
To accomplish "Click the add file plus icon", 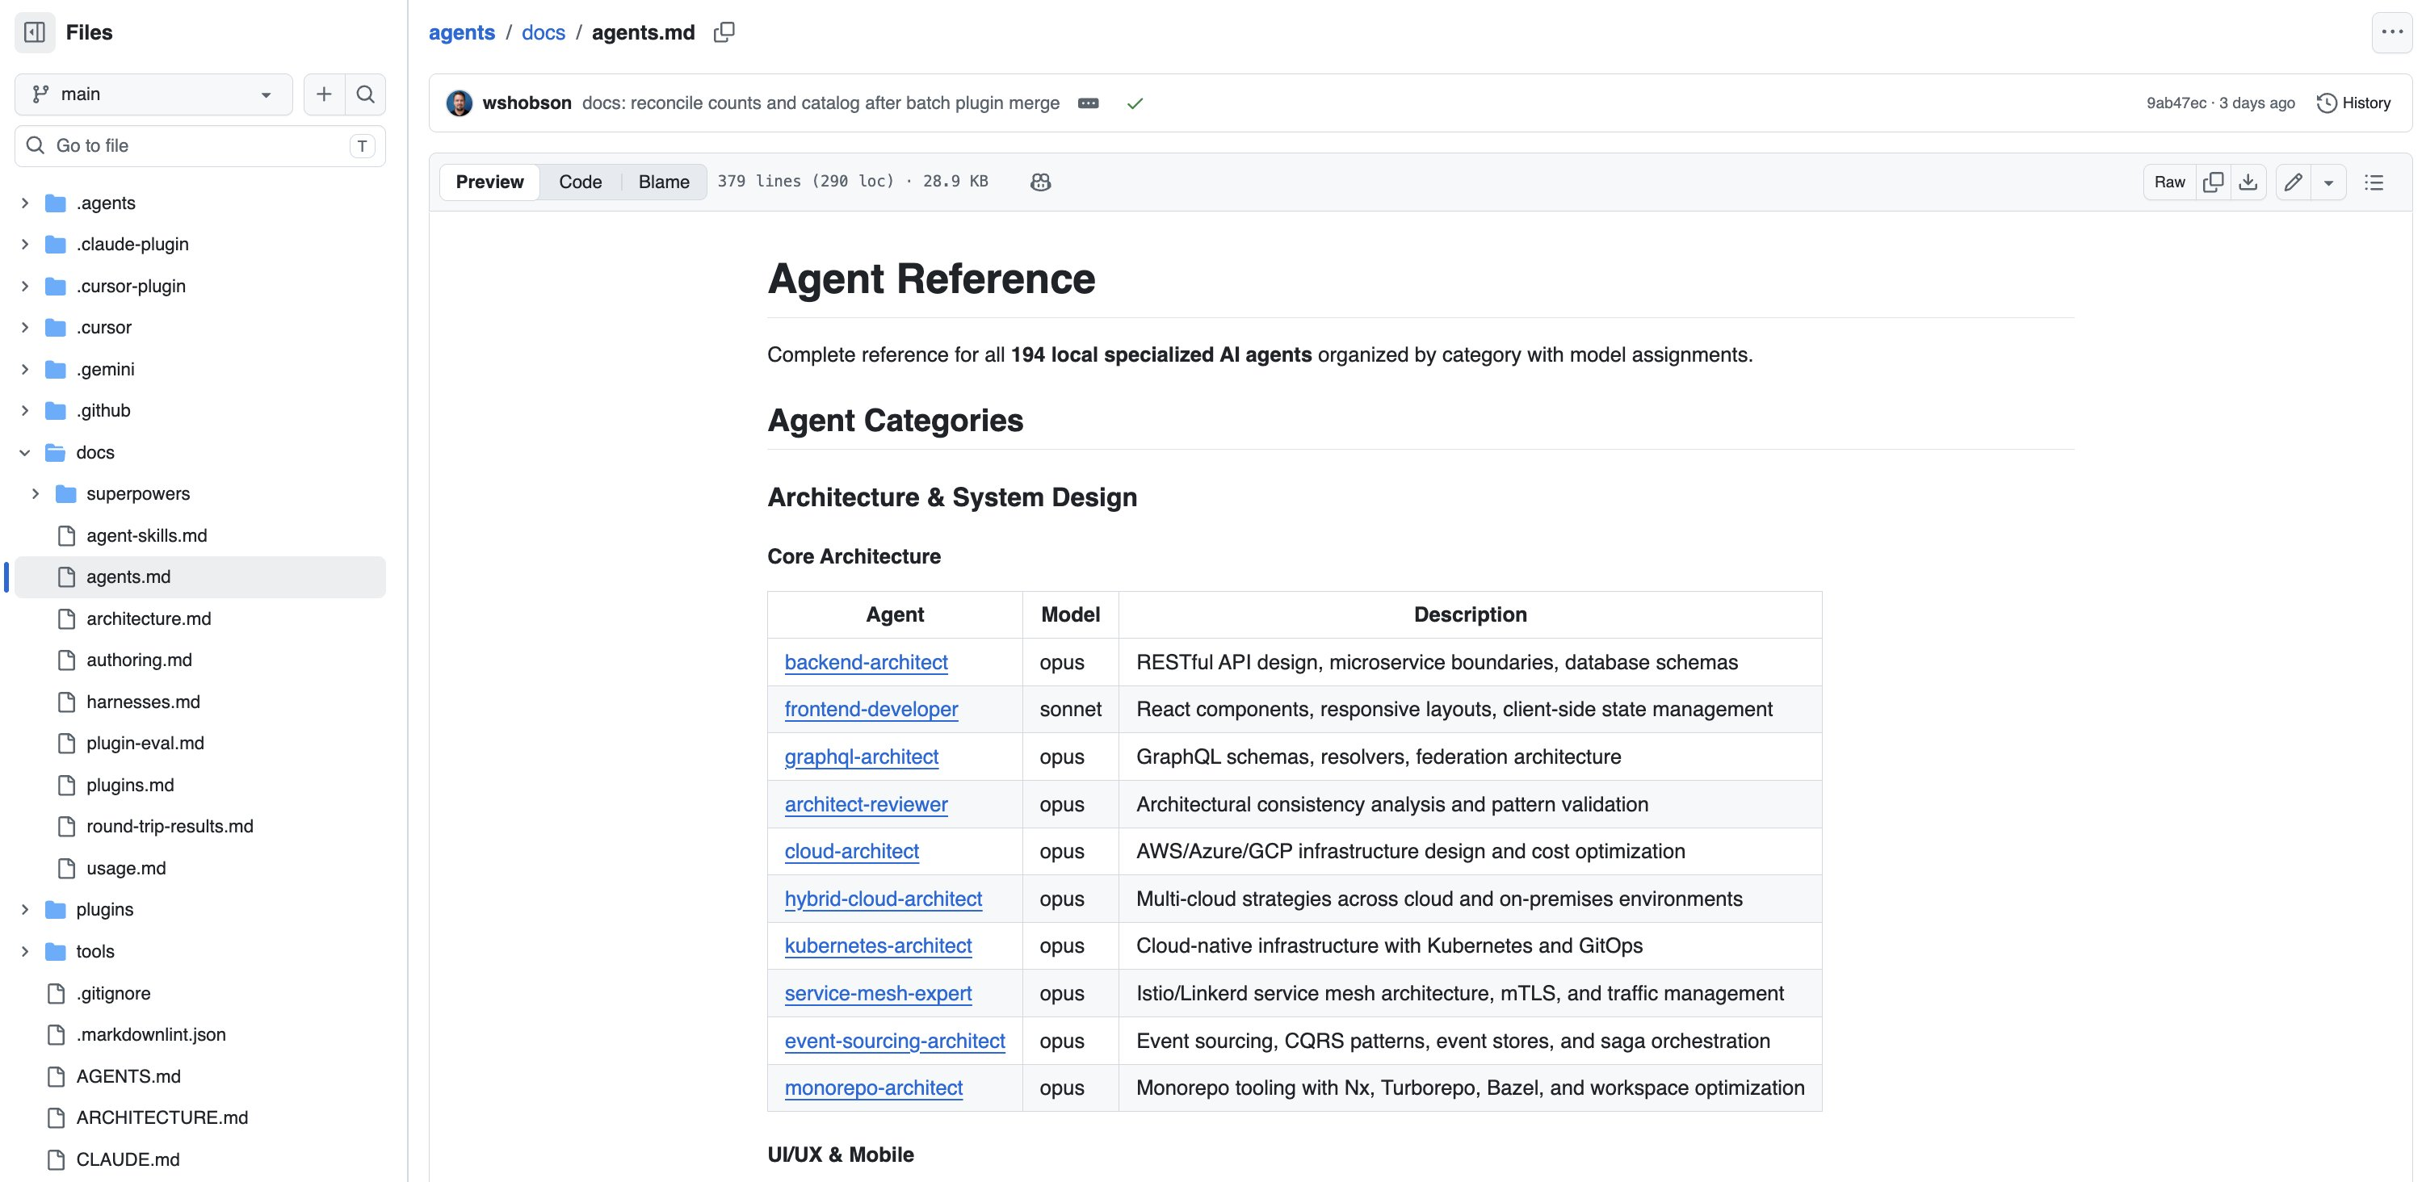I will (324, 94).
